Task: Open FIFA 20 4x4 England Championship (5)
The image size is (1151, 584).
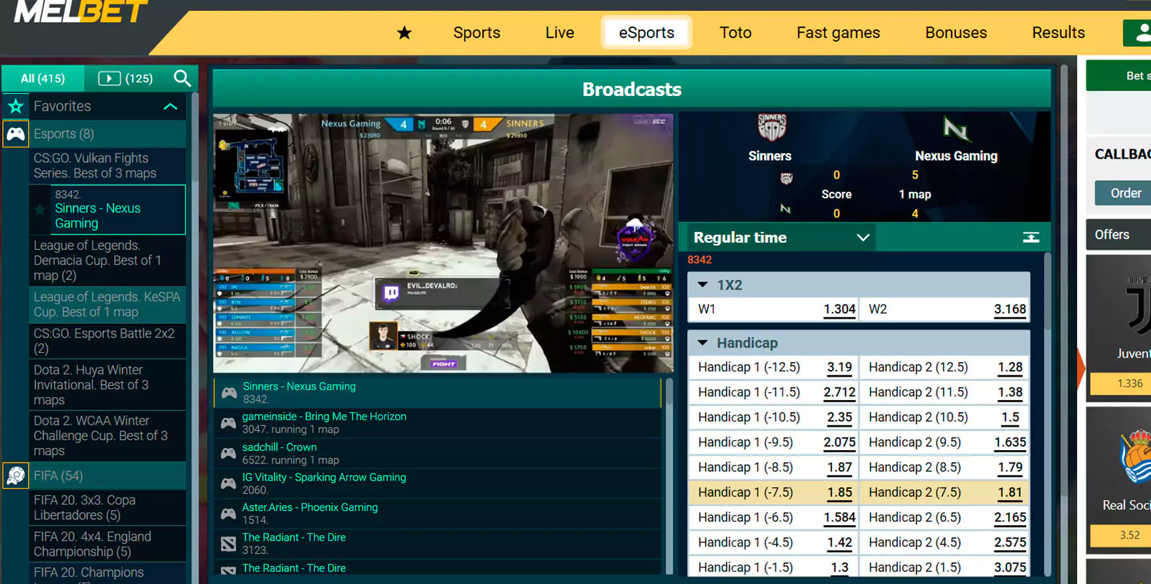Action: point(107,545)
